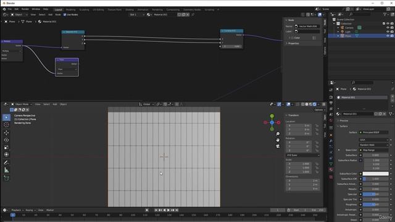Open the Render properties tab icon
This screenshot has width=395, height=222.
tap(331, 97)
